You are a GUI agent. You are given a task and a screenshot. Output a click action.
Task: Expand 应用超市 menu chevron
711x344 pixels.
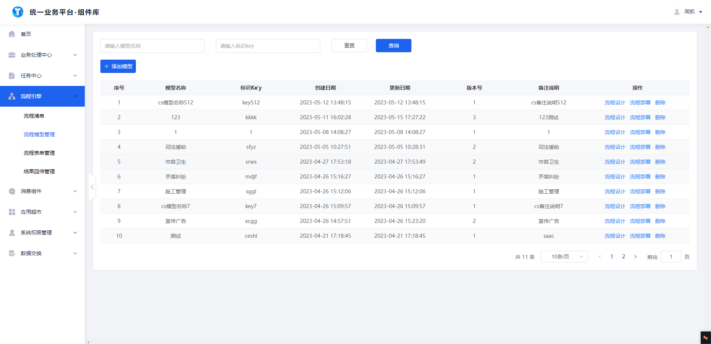pyautogui.click(x=75, y=212)
